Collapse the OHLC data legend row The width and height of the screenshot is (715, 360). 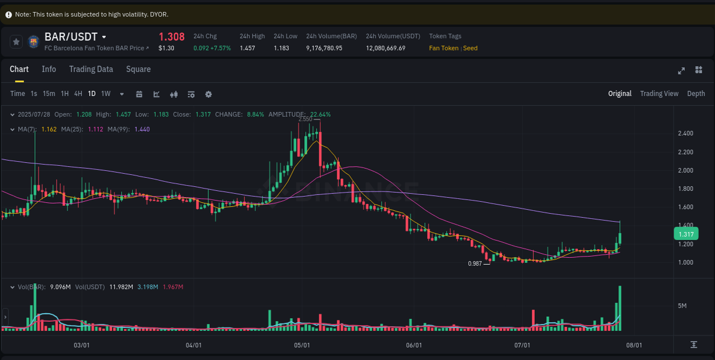pos(12,114)
